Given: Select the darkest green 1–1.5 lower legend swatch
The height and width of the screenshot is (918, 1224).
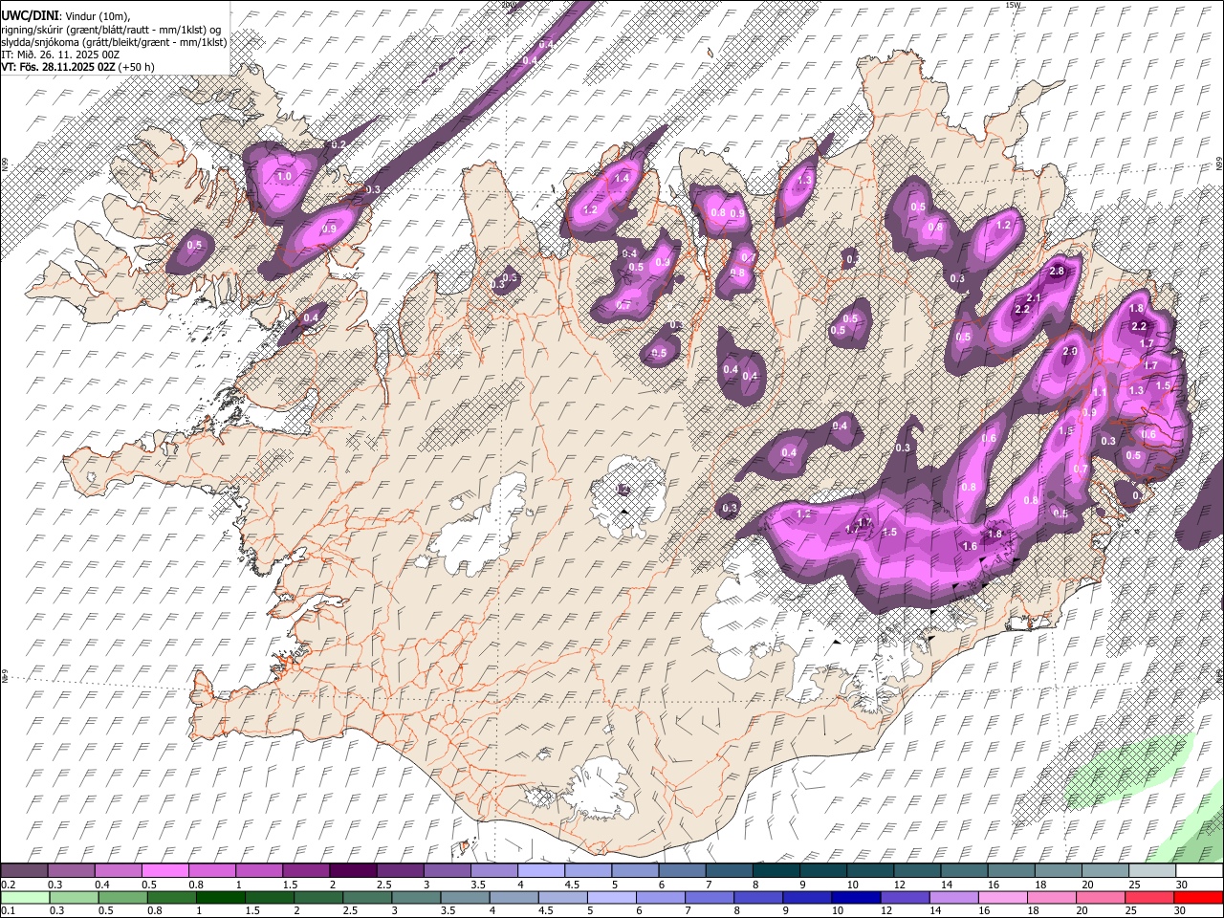Looking at the screenshot, I should tap(222, 897).
